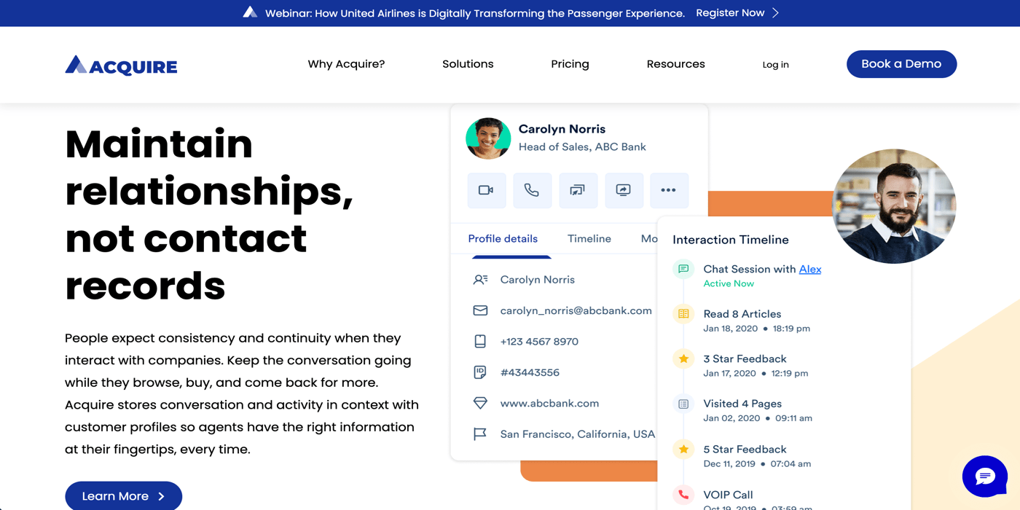
Task: Open the Resources menu
Action: coord(675,64)
